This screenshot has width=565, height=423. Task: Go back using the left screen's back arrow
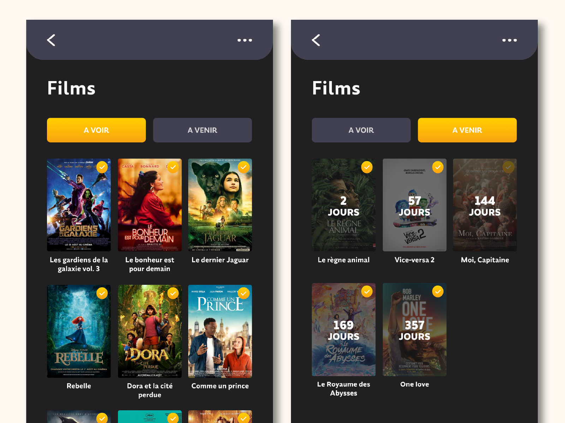(51, 40)
